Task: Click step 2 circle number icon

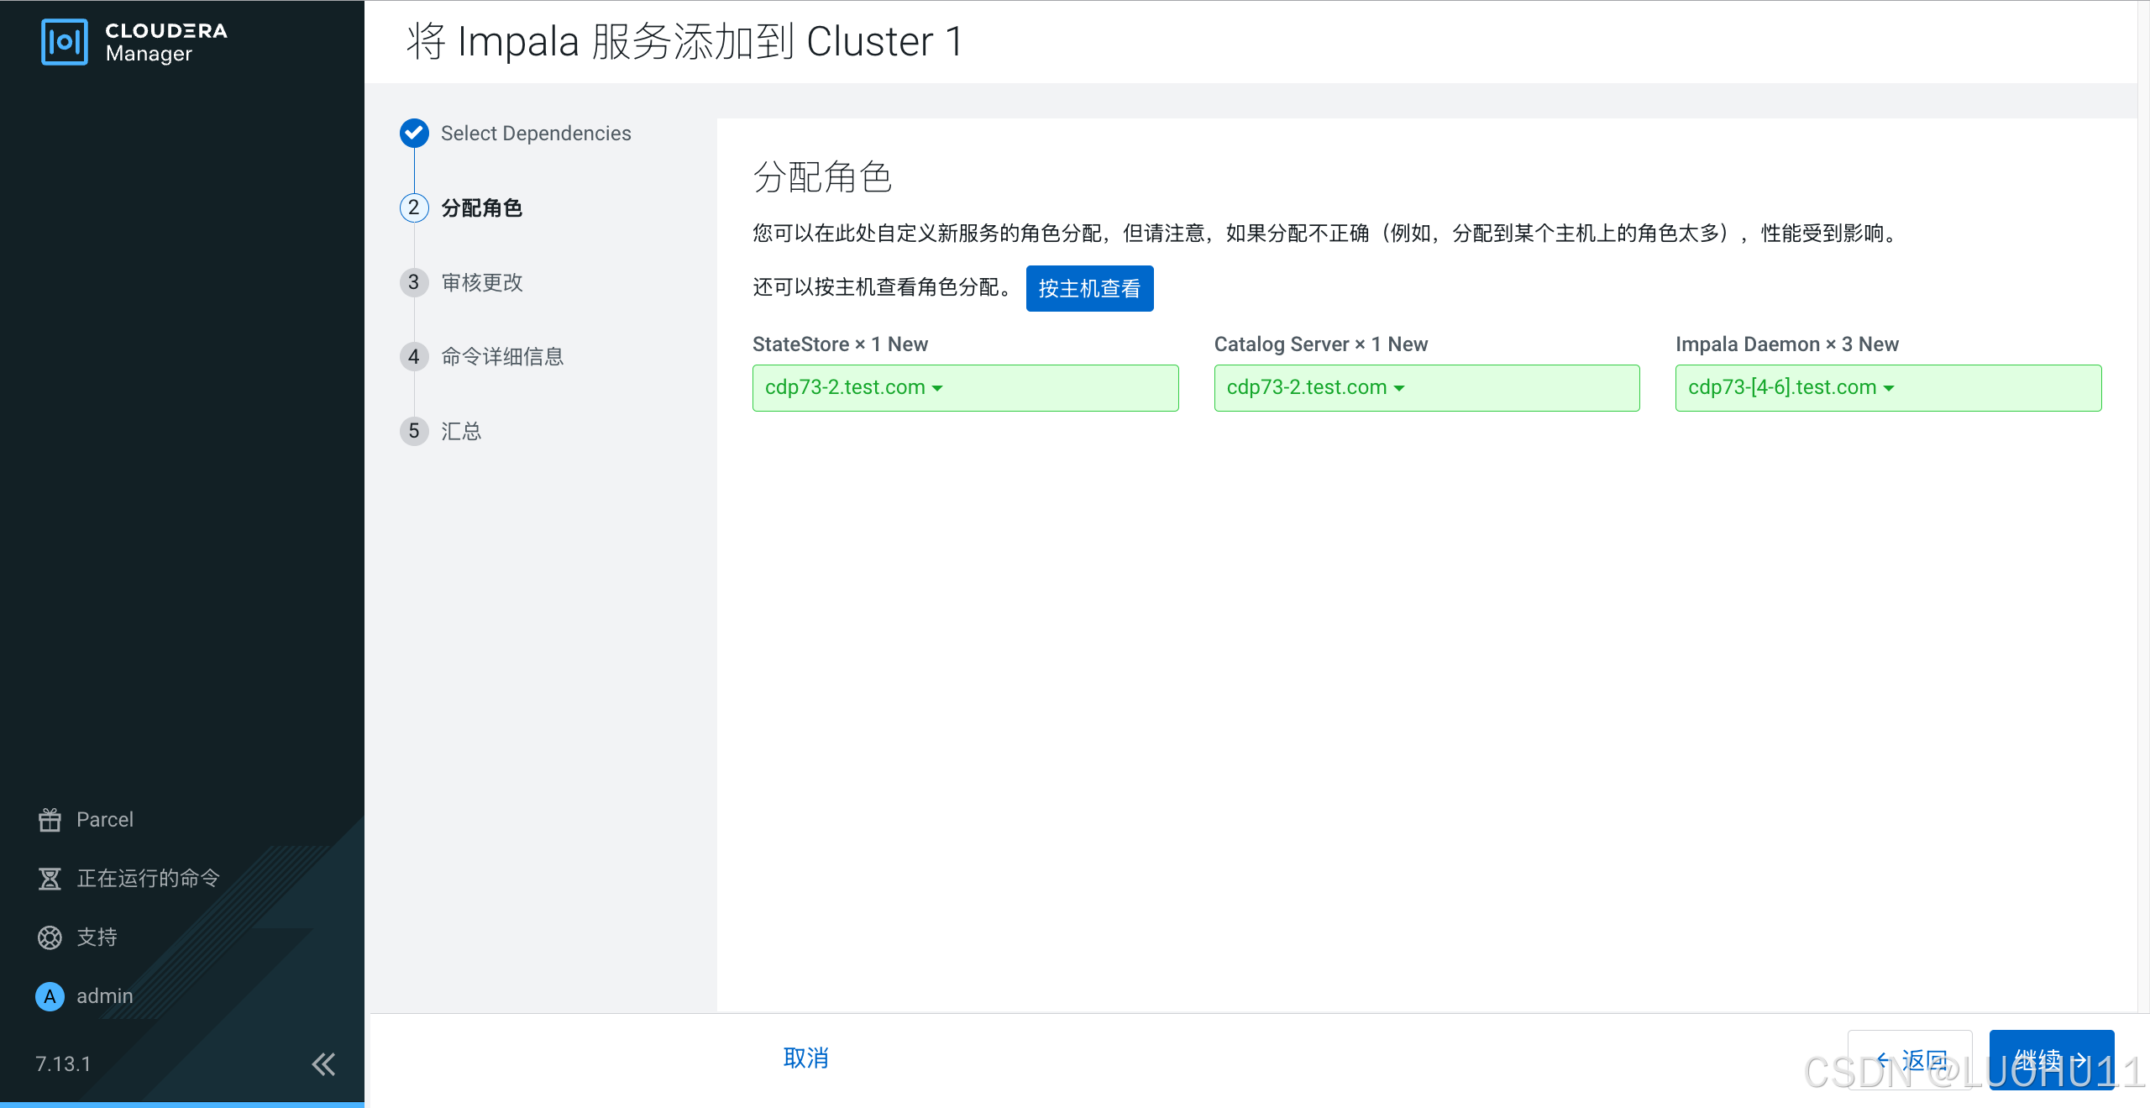Action: (414, 207)
